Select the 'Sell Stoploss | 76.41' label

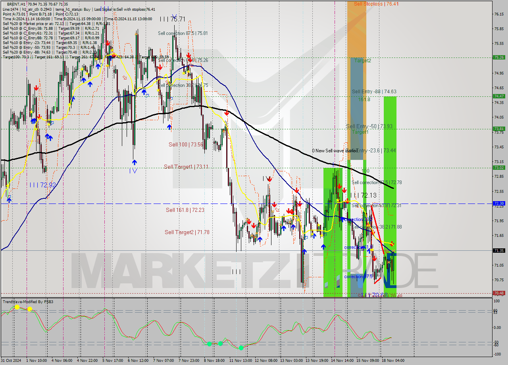pyautogui.click(x=376, y=4)
